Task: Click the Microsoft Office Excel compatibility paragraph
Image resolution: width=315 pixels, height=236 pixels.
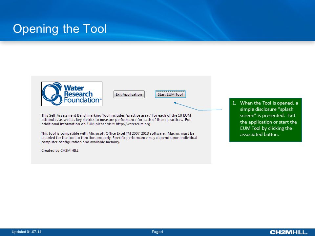Action: coord(119,138)
